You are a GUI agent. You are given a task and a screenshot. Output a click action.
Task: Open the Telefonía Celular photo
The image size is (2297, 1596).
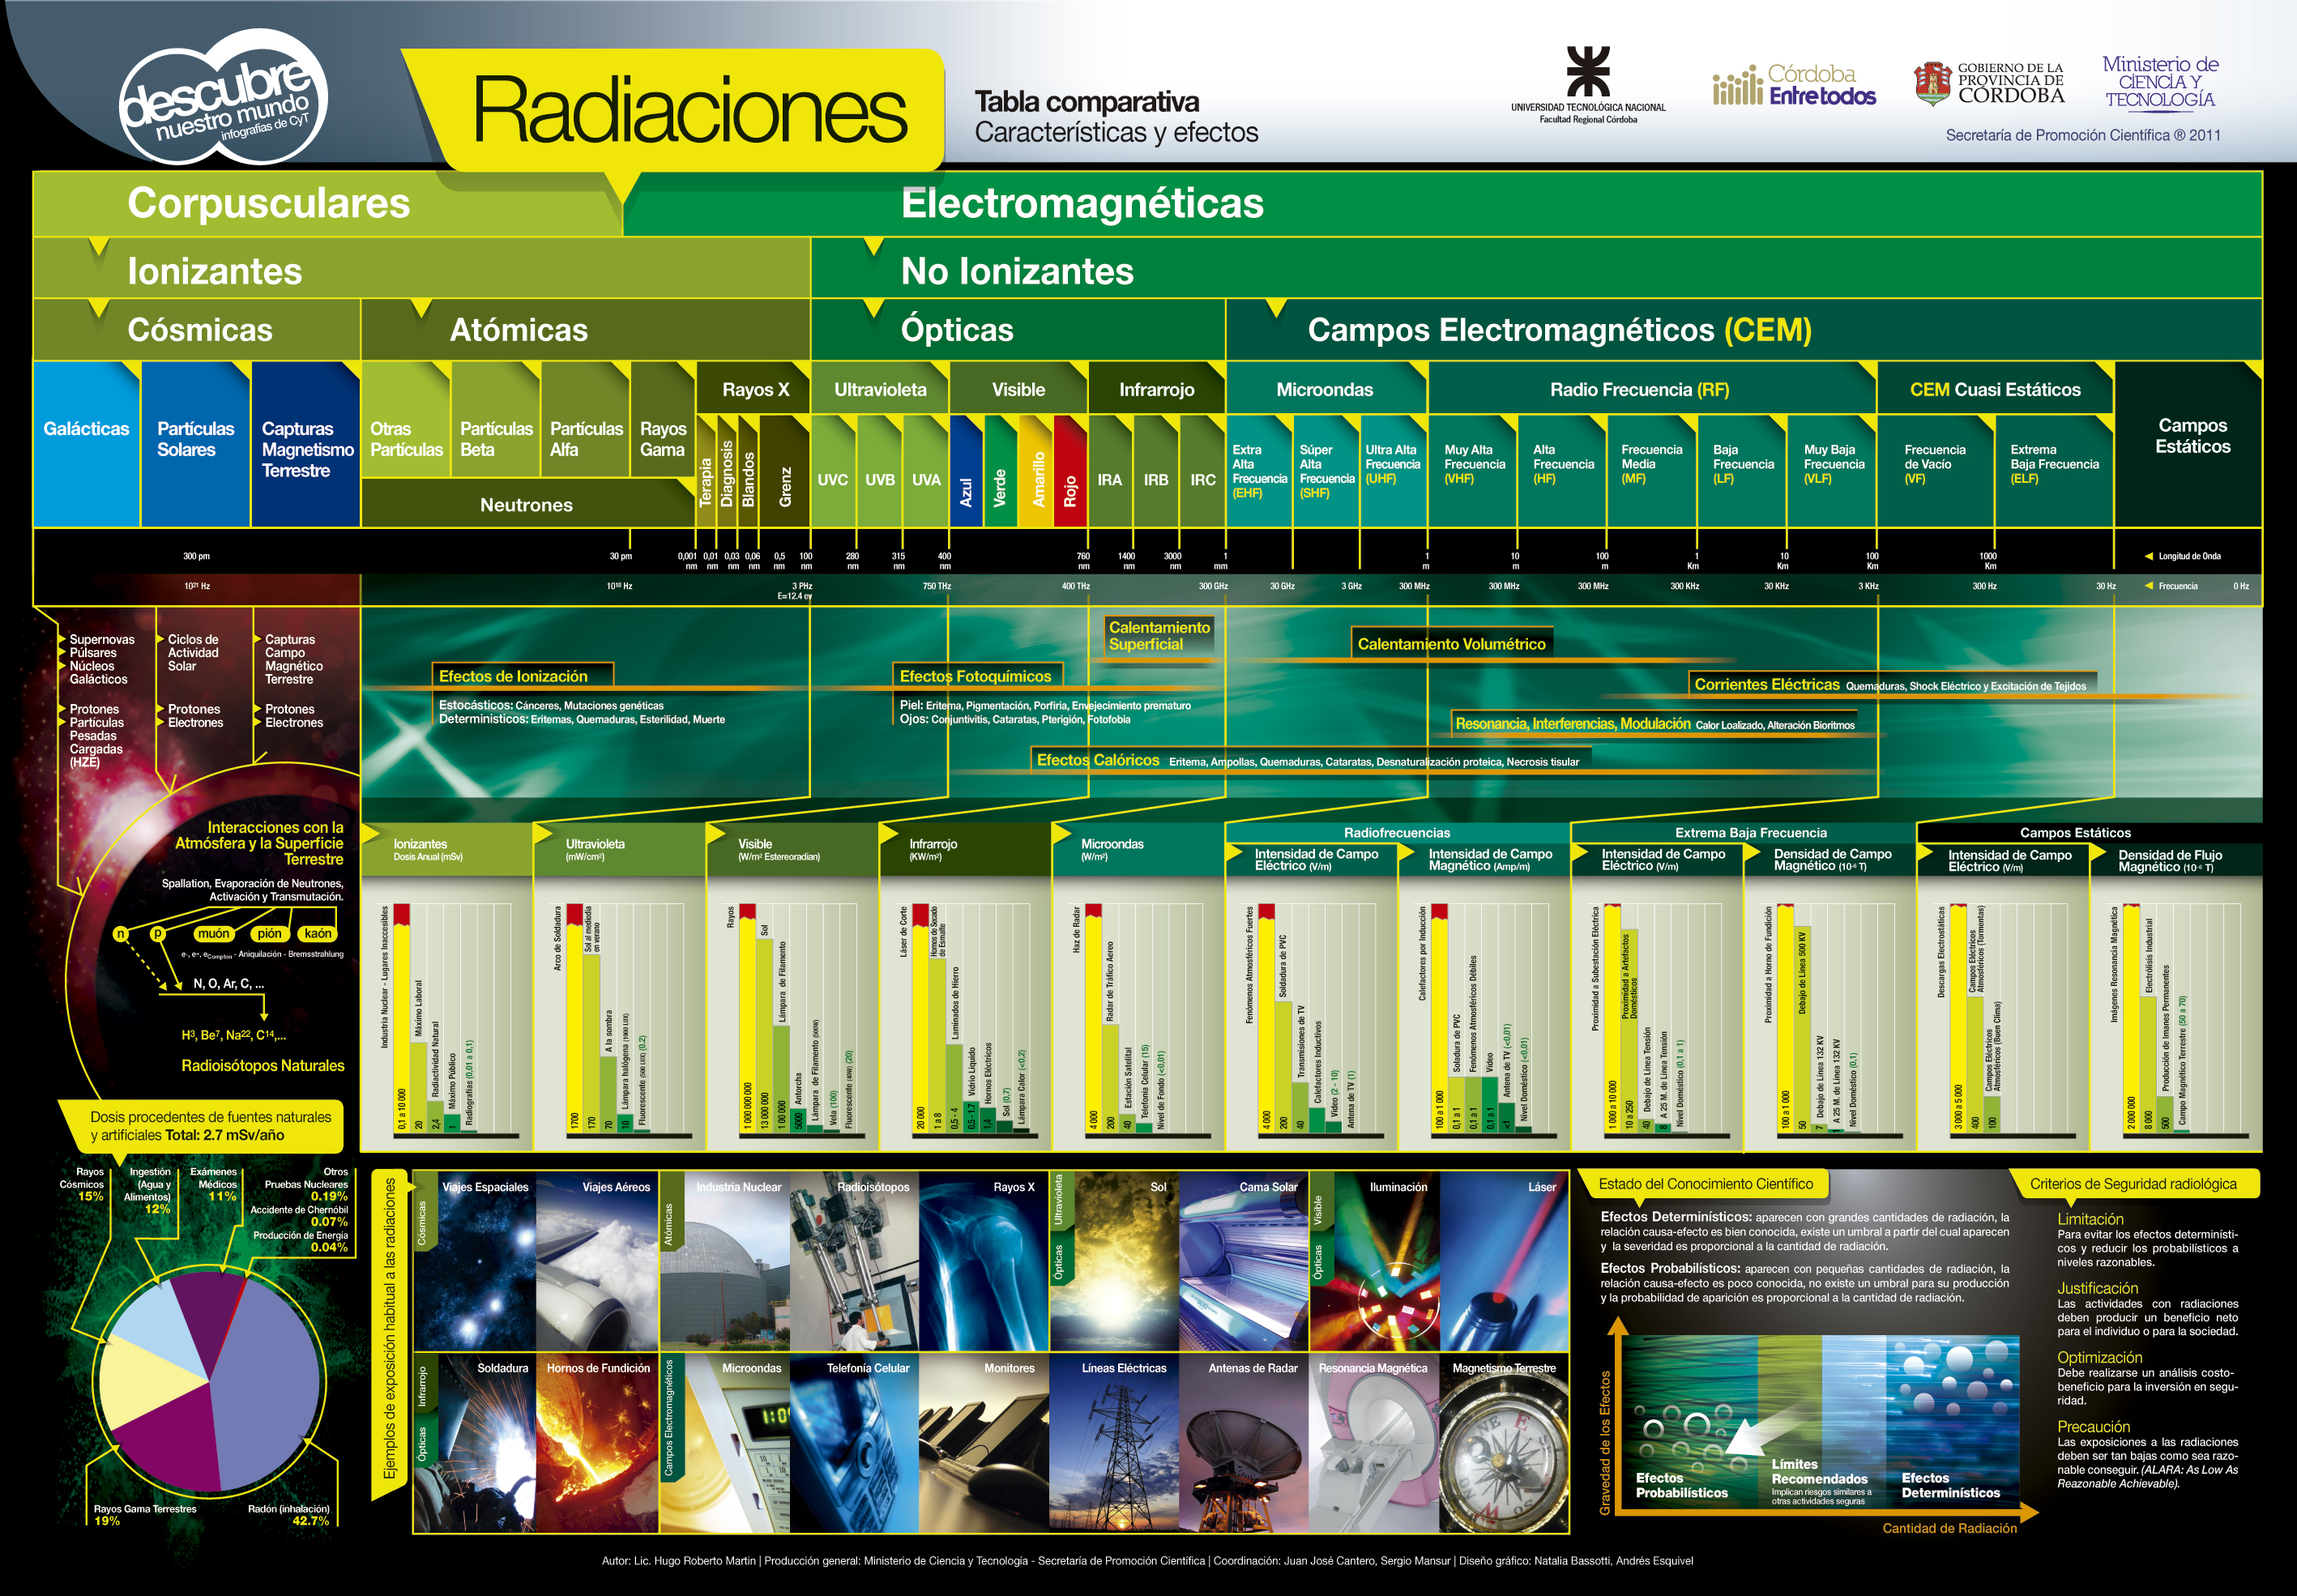tap(854, 1443)
